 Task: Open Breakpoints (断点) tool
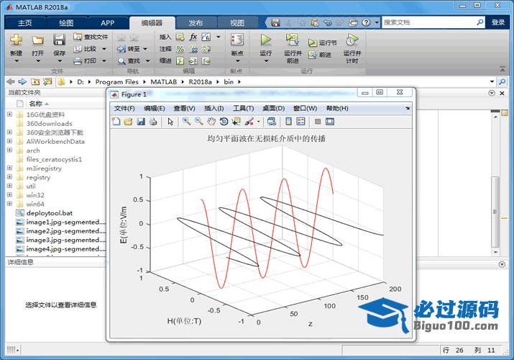coord(237,40)
